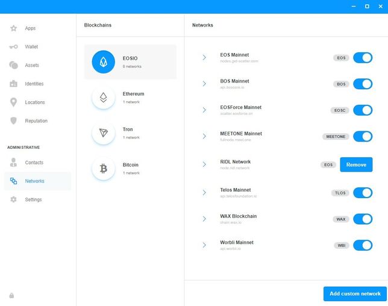Select the Ethereum diamond icon
Image resolution: width=388 pixels, height=306 pixels.
coord(103,98)
